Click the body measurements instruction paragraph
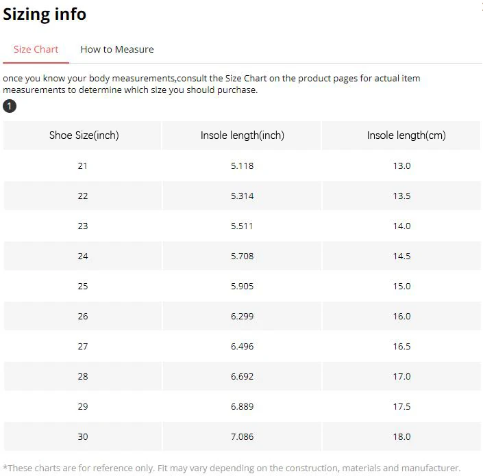The image size is (483, 476). (x=211, y=84)
